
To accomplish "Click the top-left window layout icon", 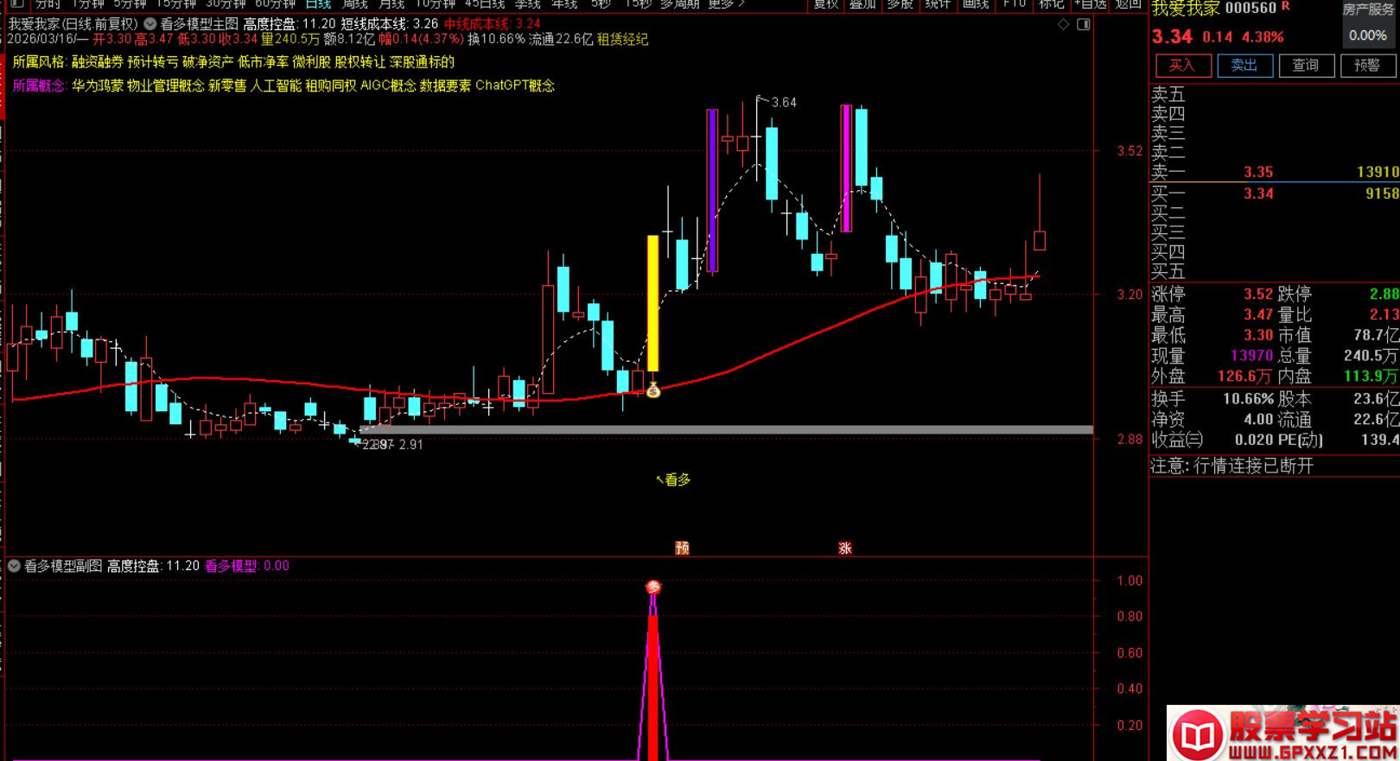I will click(16, 4).
